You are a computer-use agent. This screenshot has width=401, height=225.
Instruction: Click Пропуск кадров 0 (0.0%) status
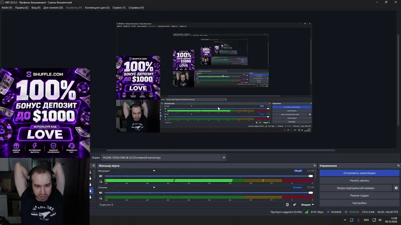point(286,212)
